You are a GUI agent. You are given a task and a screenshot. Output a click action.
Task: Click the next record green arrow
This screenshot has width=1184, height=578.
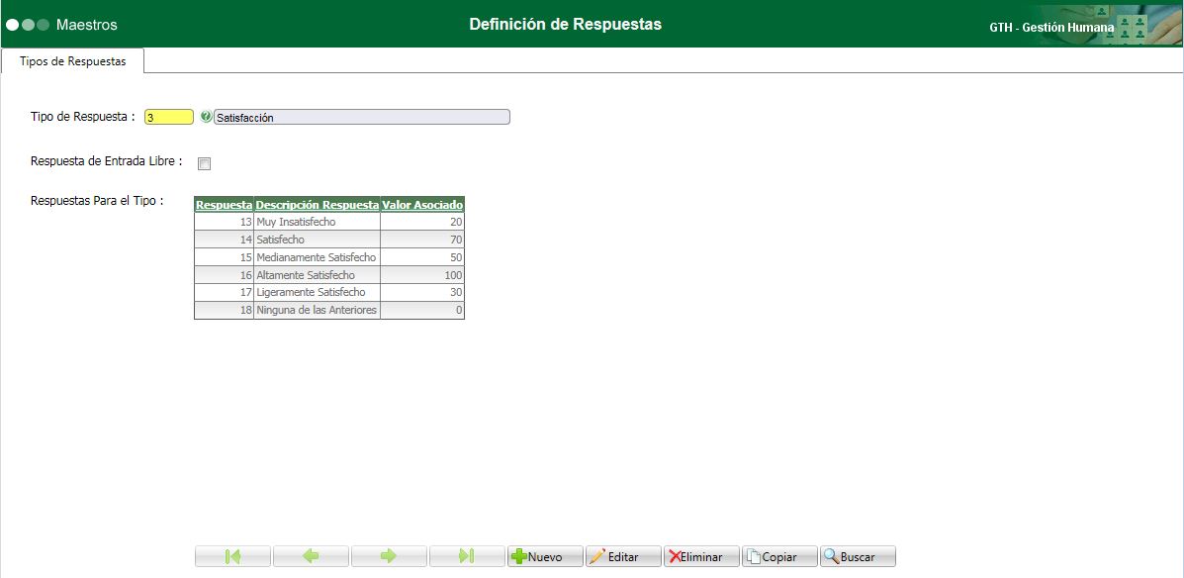click(390, 555)
